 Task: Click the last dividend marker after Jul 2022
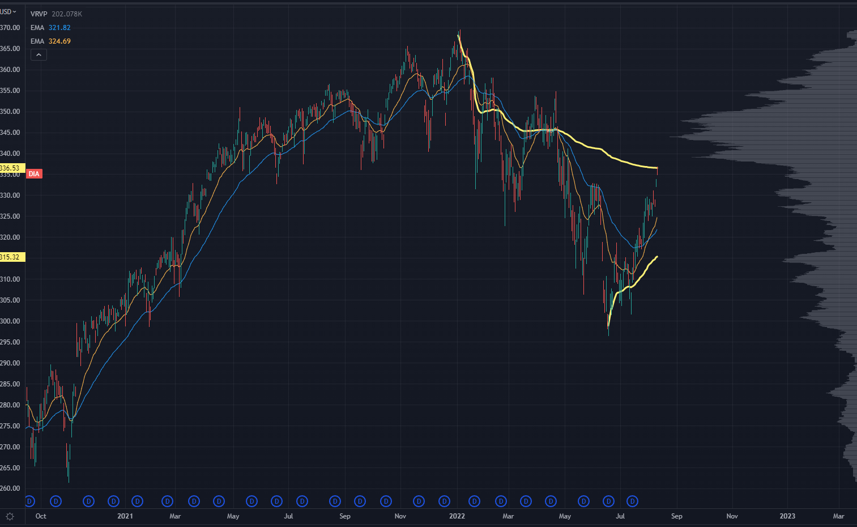(x=632, y=501)
